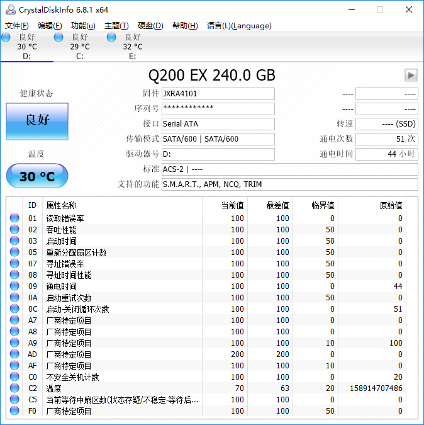The width and height of the screenshot is (424, 425).
Task: Click the status orb for attribute 01
Action: point(14,218)
